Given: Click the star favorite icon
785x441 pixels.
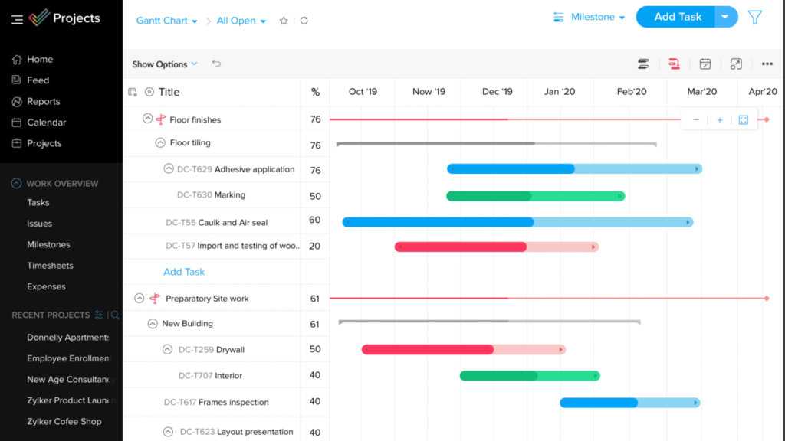Looking at the screenshot, I should coord(284,21).
